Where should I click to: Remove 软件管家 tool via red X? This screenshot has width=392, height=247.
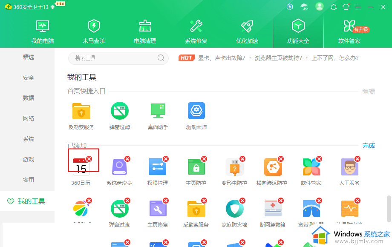pyautogui.click(x=319, y=159)
